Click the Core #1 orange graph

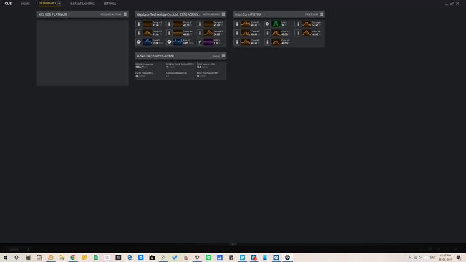click(x=246, y=24)
